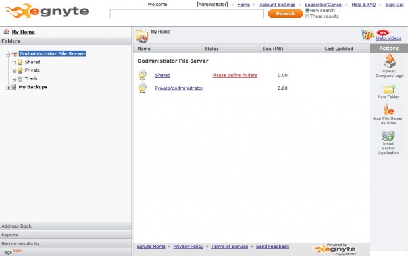Sort by Last Updated column header
Viewport: 408px width, 256px height.
click(339, 49)
